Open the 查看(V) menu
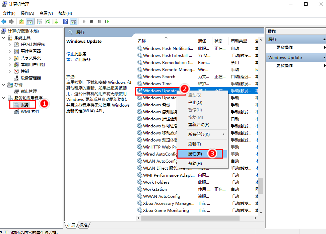Screen dimensions: 326x234 [x=46, y=13]
